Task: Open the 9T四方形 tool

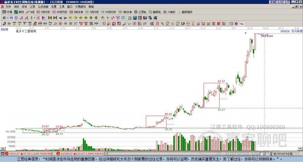Action: [x=109, y=12]
